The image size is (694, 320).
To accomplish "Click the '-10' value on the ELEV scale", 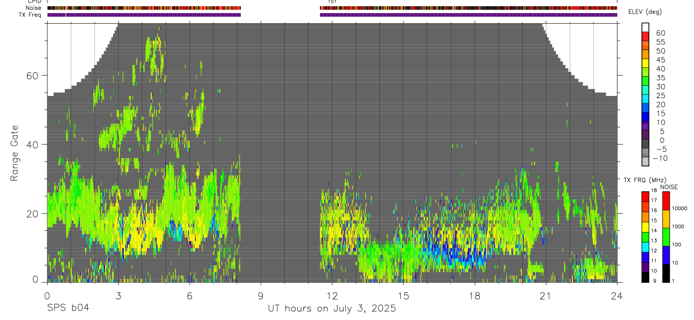I will tap(660, 158).
